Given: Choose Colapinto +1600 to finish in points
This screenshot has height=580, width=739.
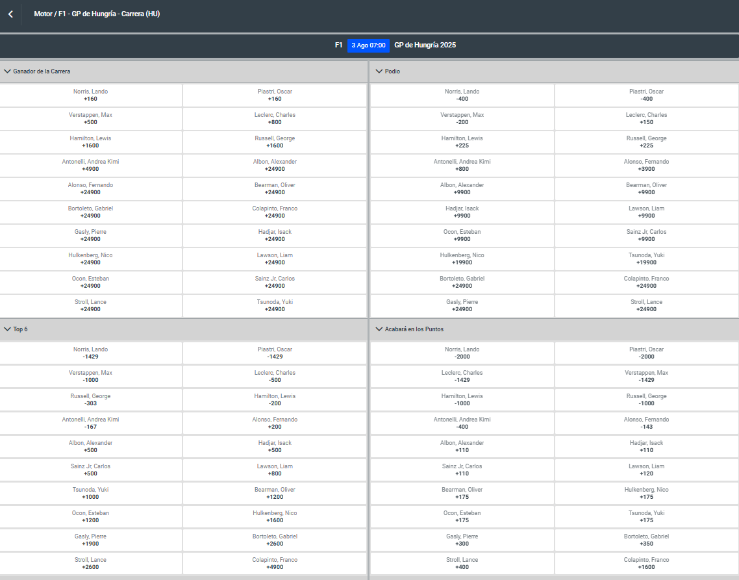Looking at the screenshot, I should (x=646, y=564).
